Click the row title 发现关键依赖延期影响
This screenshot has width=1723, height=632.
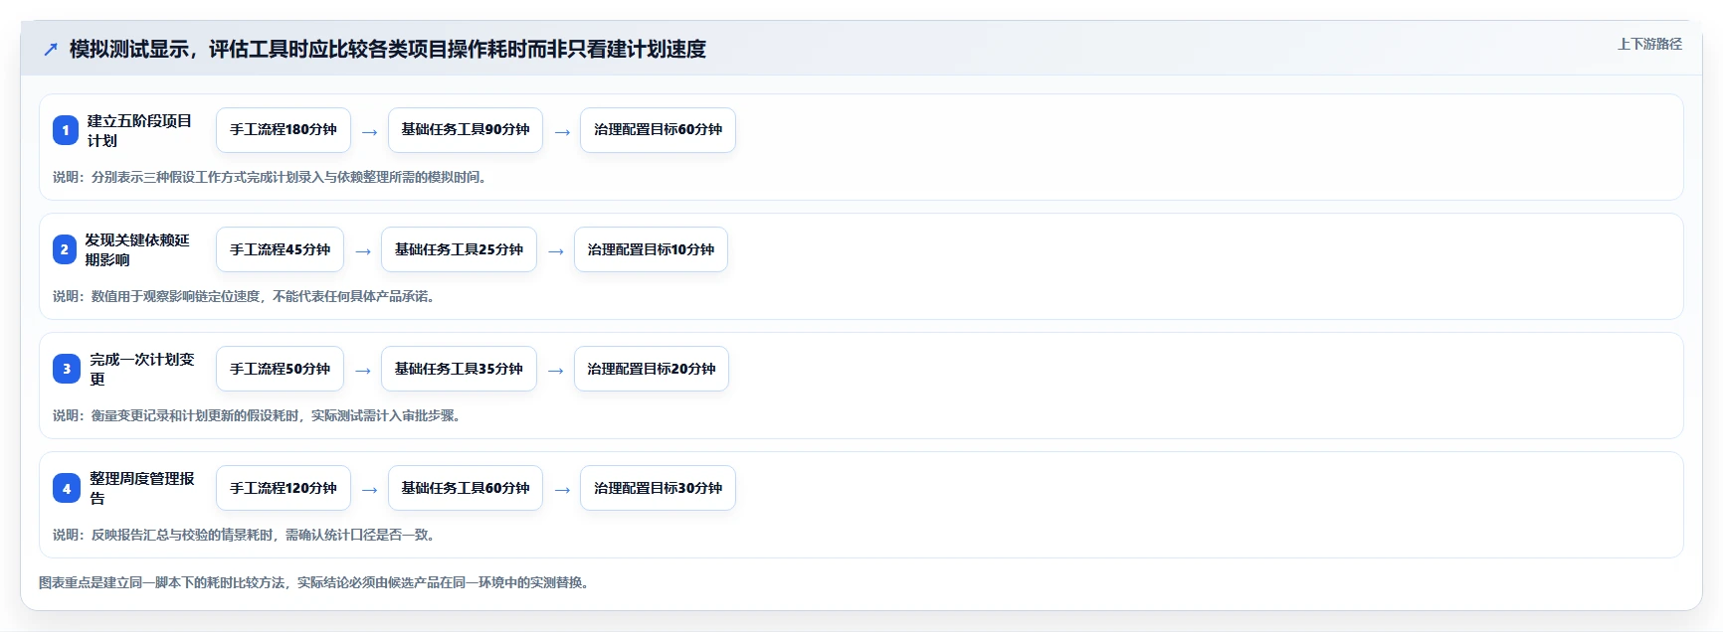pyautogui.click(x=137, y=249)
